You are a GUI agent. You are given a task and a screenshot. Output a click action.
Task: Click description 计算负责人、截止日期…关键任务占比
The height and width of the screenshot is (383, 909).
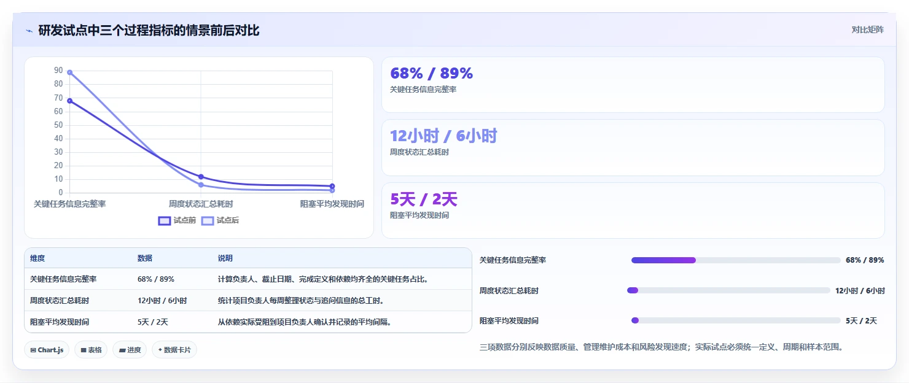[323, 279]
